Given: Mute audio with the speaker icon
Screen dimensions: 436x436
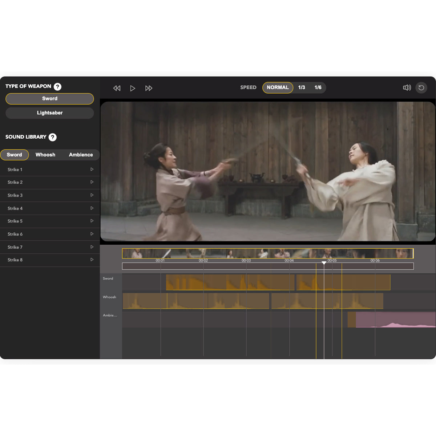Looking at the screenshot, I should [407, 87].
